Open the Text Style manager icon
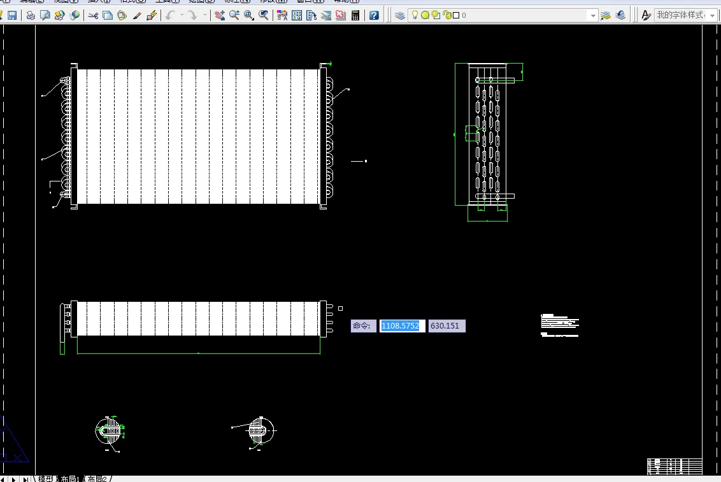 coord(646,15)
